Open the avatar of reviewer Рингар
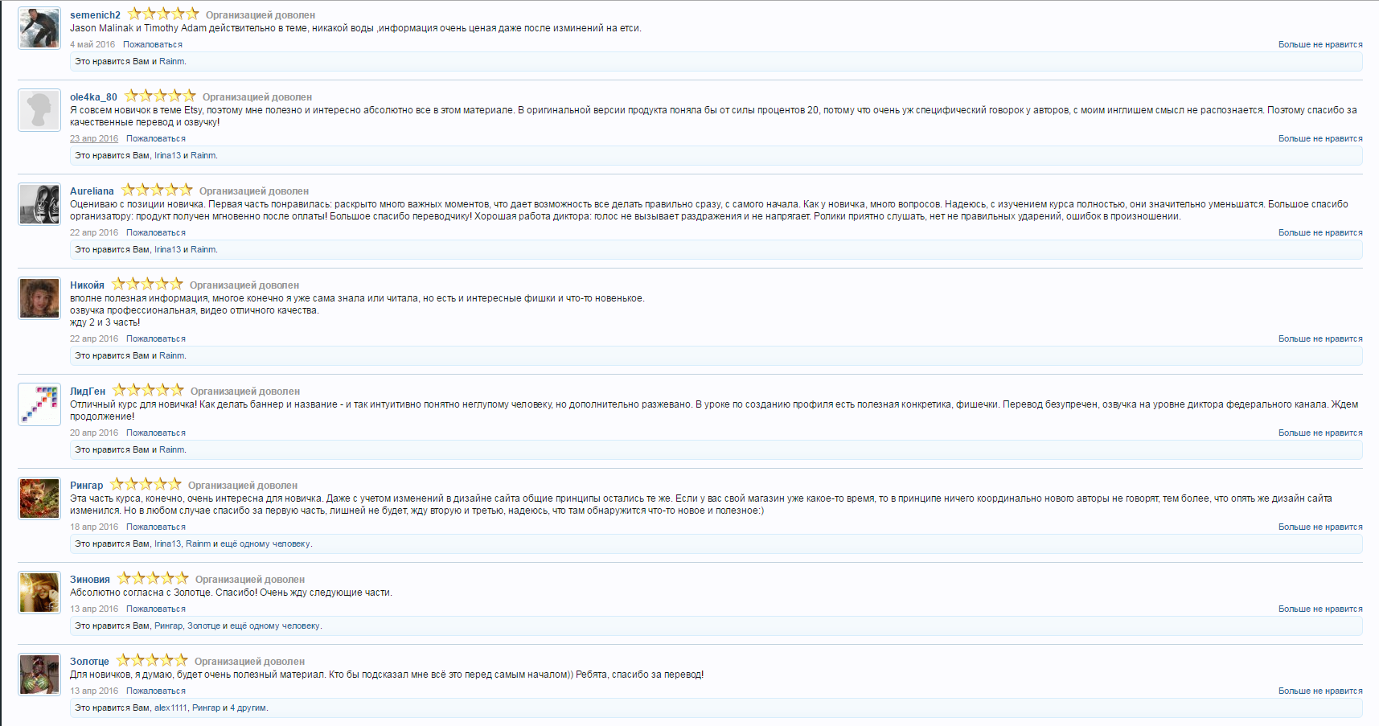The width and height of the screenshot is (1379, 726). point(39,498)
